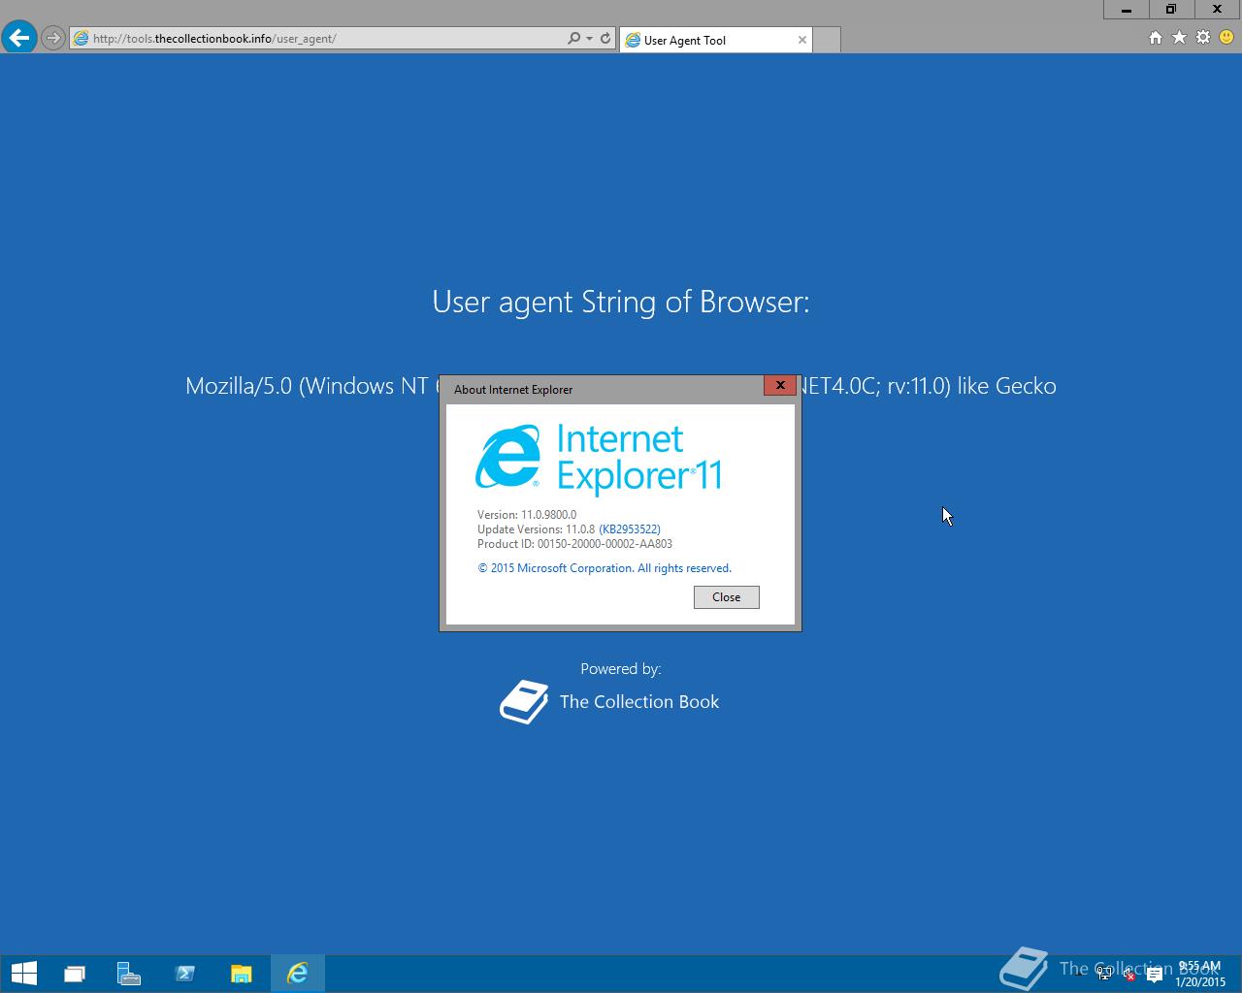Click the Collection Book logo on page
This screenshot has width=1242, height=993.
(x=609, y=702)
